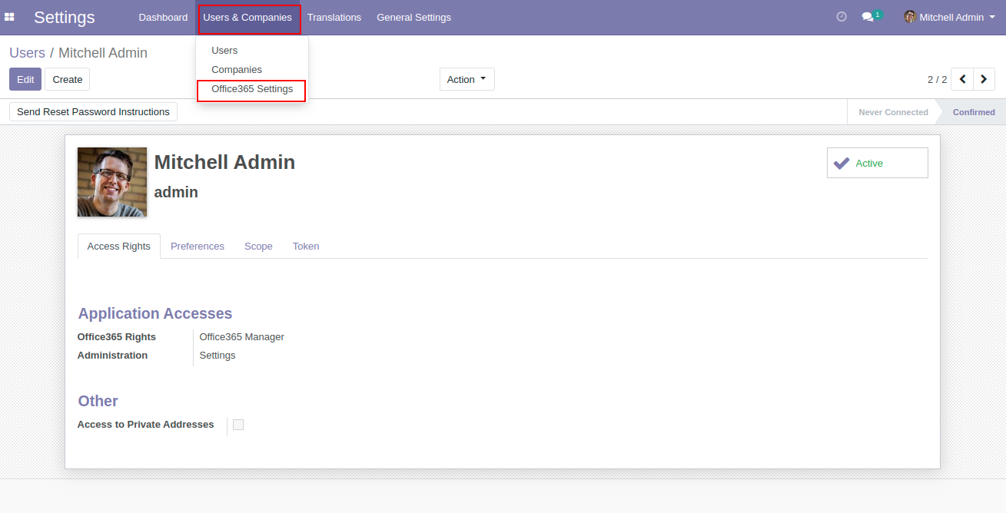
Task: Click the activities clock icon
Action: pyautogui.click(x=842, y=17)
